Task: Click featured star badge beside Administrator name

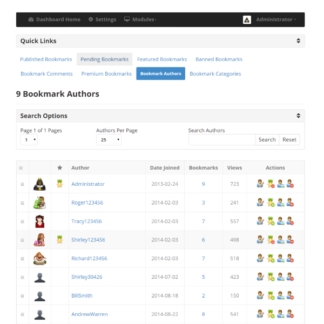Action: coord(60,184)
